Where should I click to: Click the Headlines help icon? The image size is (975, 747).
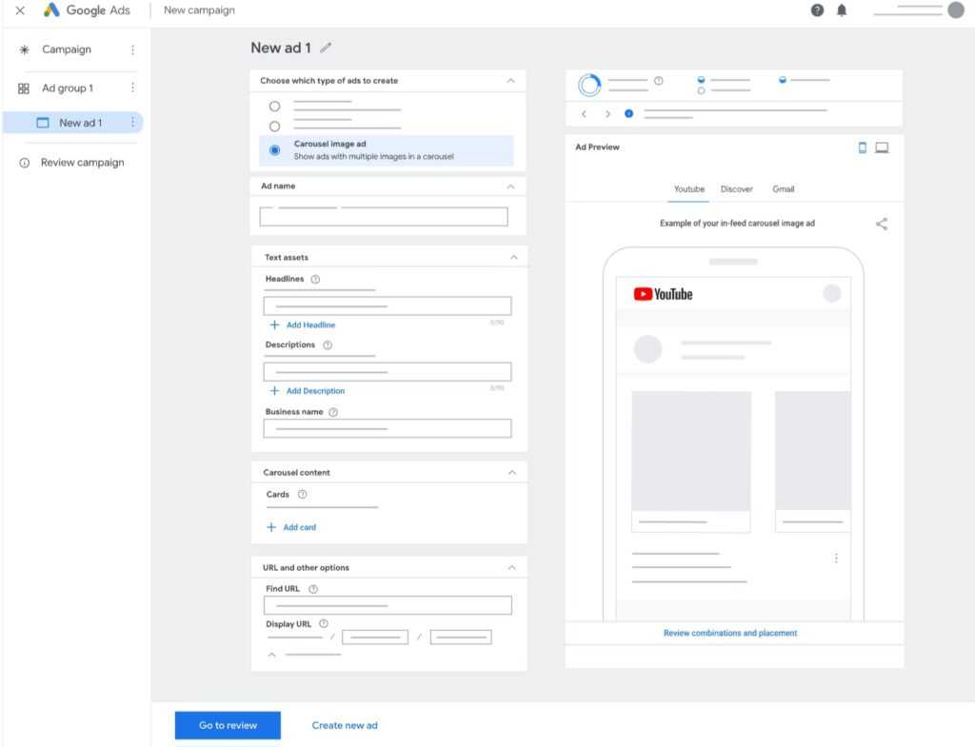pos(315,279)
